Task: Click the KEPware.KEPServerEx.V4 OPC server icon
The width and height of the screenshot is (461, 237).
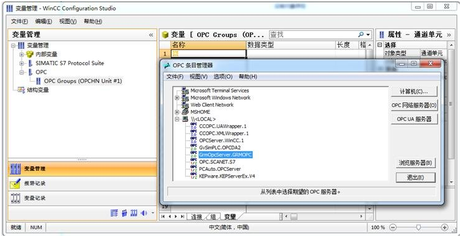Action: 193,176
